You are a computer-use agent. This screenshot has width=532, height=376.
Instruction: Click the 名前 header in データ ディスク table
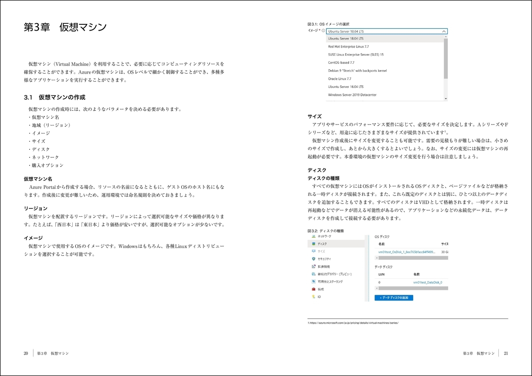(x=416, y=274)
